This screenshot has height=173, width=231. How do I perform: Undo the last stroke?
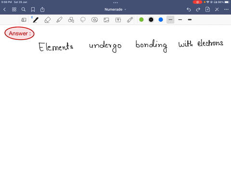click(189, 10)
